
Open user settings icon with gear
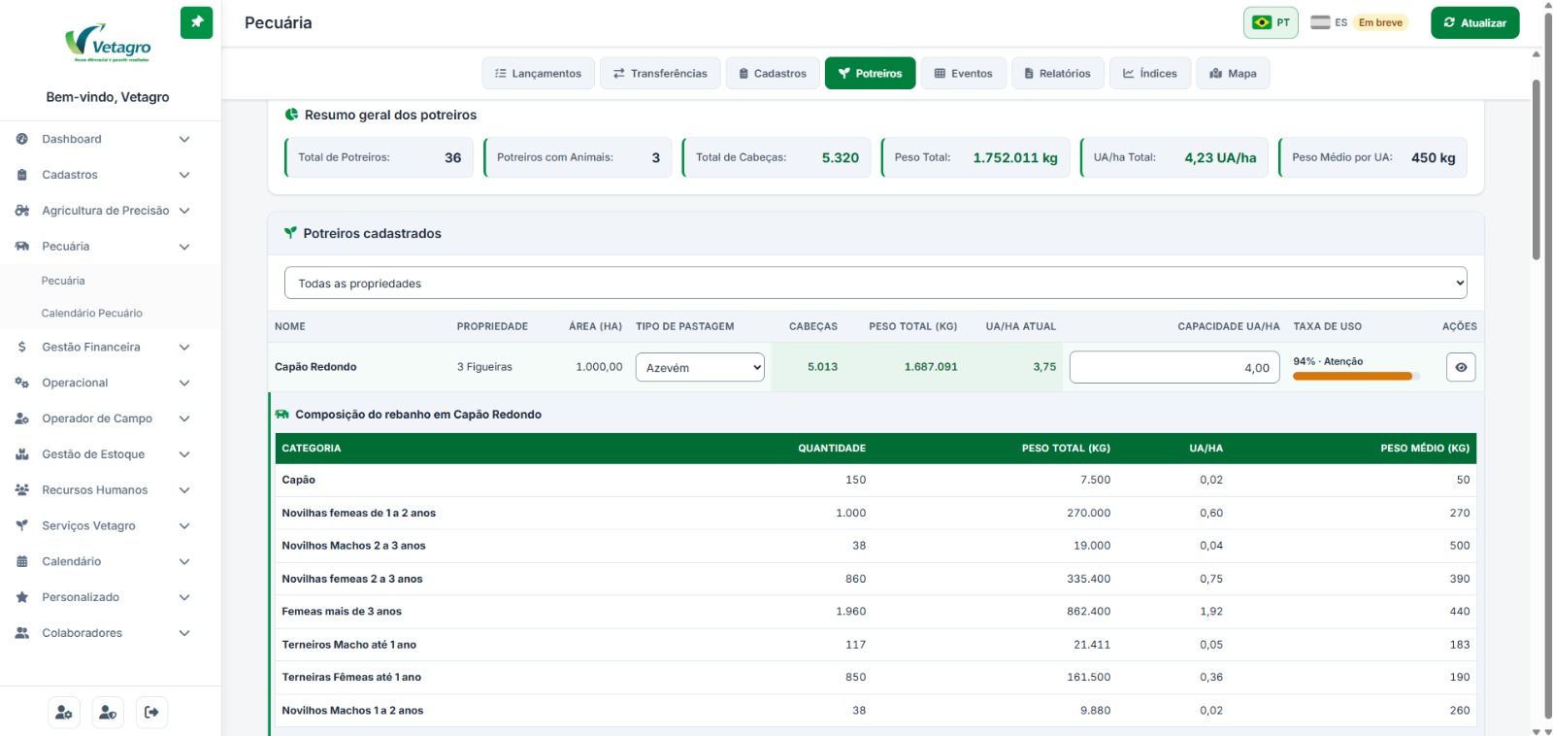click(64, 713)
